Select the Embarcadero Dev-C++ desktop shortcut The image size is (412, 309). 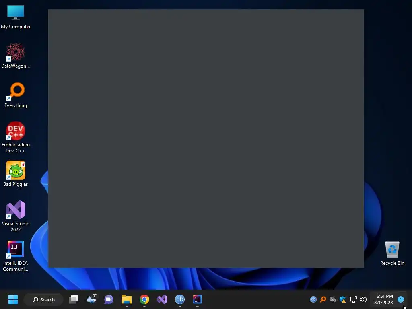point(16,137)
